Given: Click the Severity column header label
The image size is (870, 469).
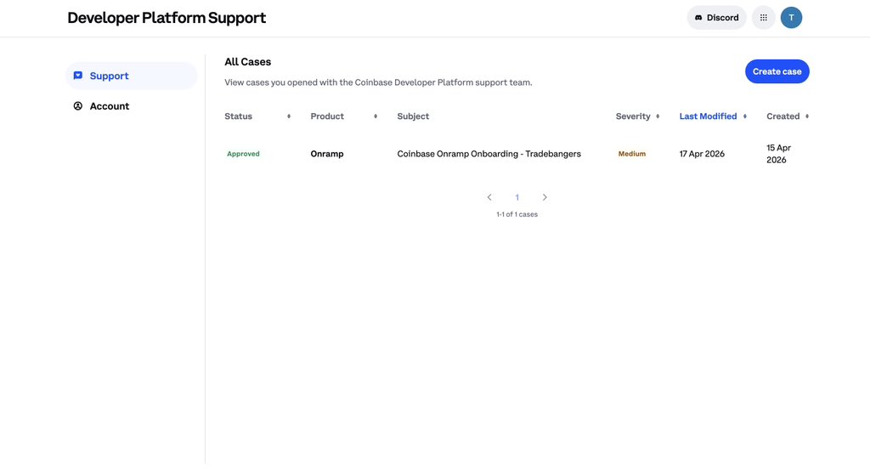Looking at the screenshot, I should [x=632, y=116].
